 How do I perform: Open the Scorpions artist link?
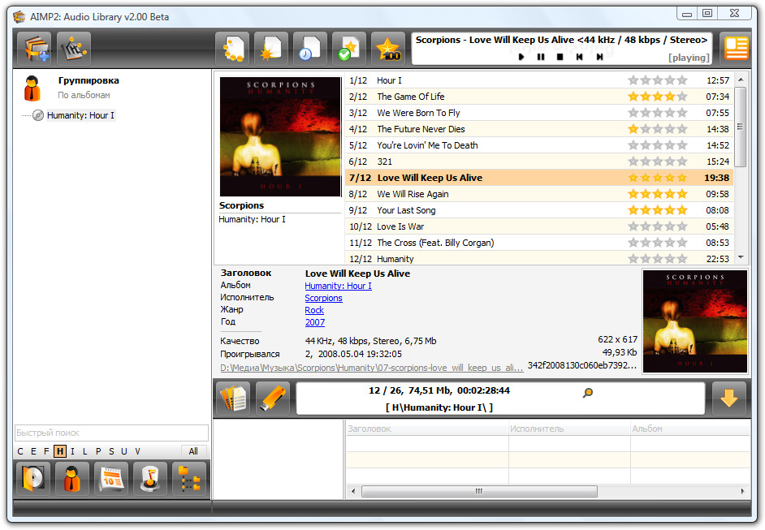(x=323, y=299)
